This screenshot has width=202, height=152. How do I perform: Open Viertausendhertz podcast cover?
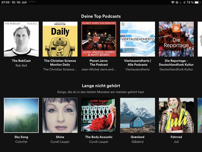pyautogui.click(x=137, y=39)
